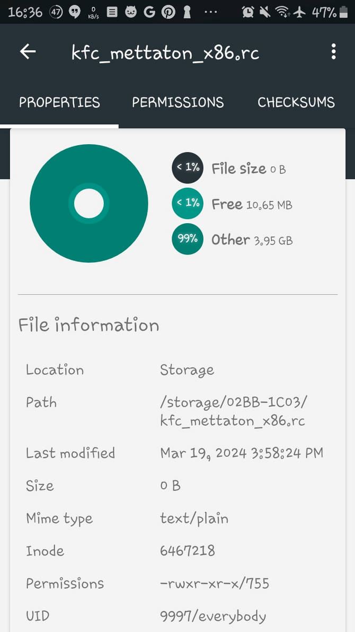Tap the Last modified date value
The width and height of the screenshot is (355, 632).
click(242, 453)
